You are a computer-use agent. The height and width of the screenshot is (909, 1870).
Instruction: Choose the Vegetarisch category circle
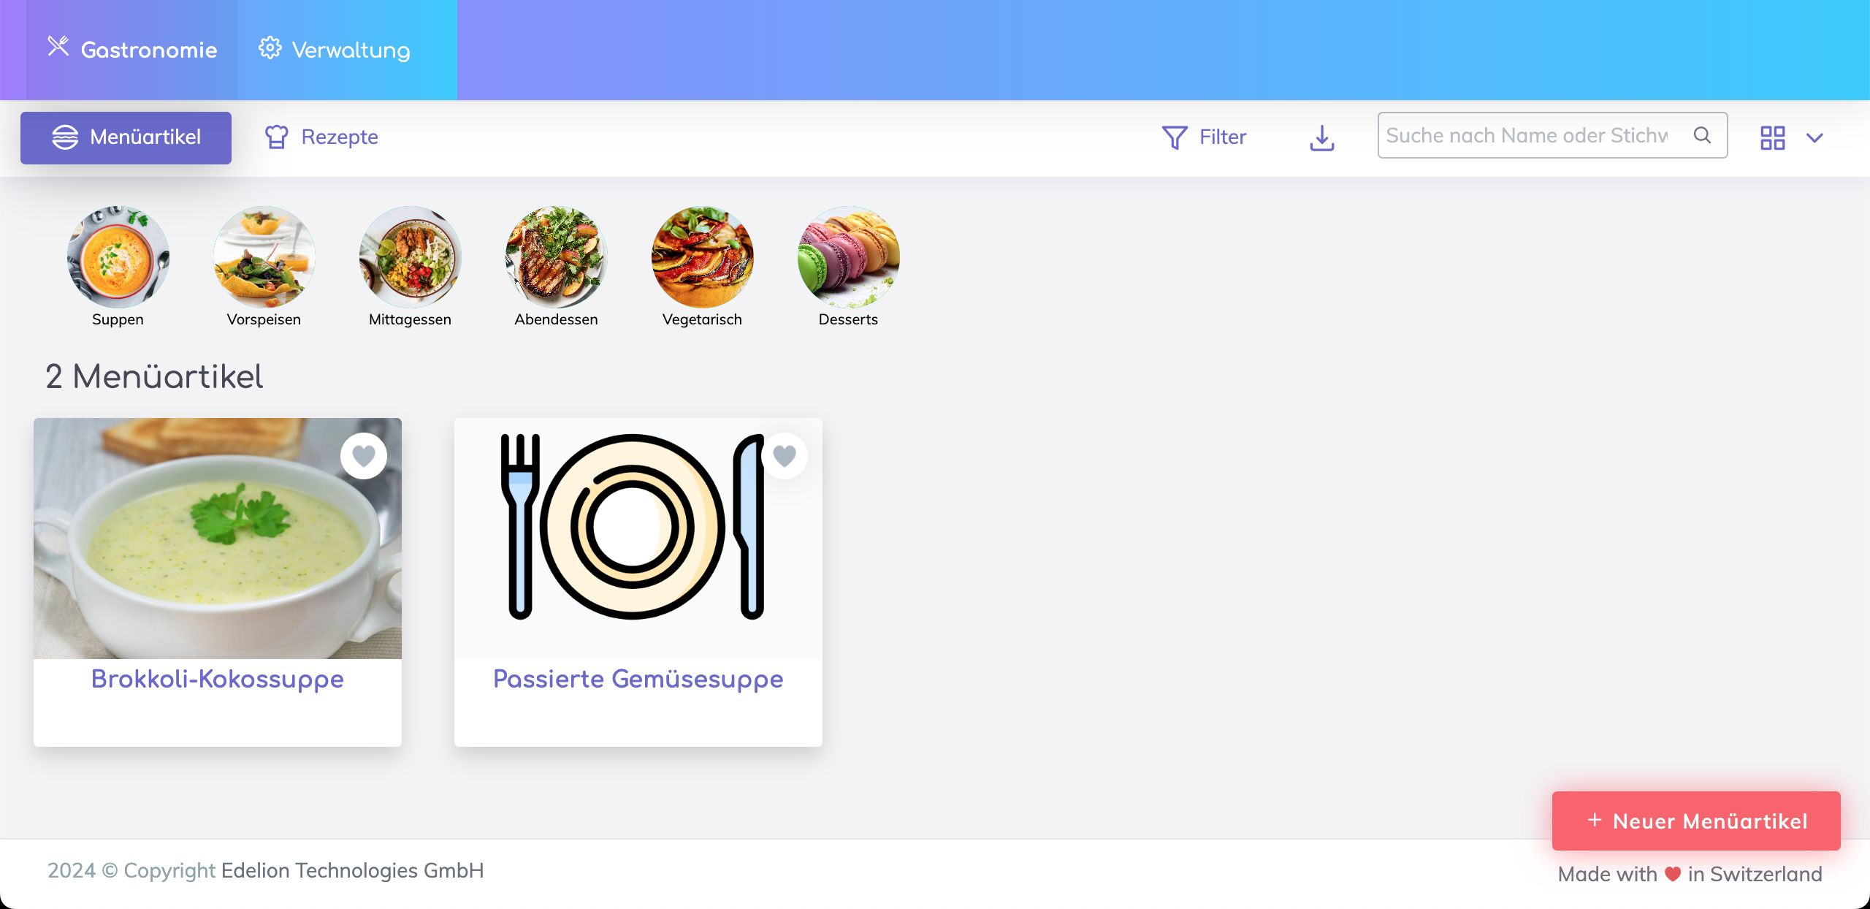(703, 256)
